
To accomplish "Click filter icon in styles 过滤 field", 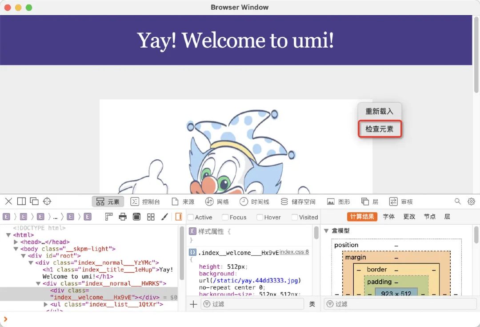I will tap(207, 304).
